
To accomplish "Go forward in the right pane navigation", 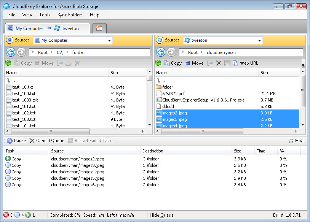I will pyautogui.click(x=171, y=52).
